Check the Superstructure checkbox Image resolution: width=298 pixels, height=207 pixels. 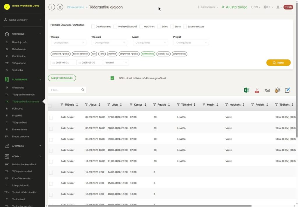[185, 27]
